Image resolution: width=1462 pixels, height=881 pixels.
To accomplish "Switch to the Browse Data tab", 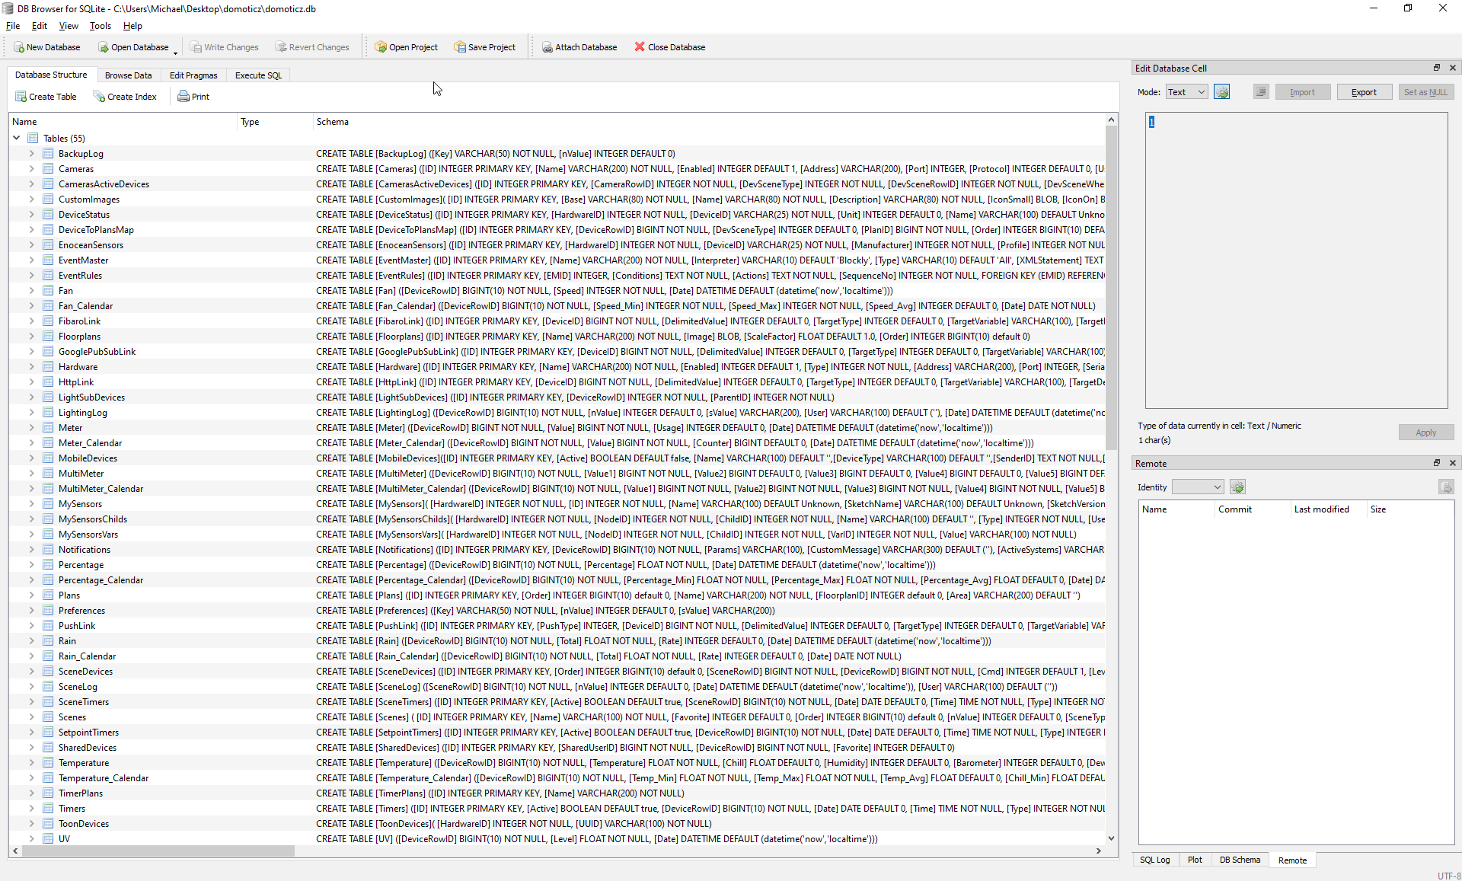I will 128,75.
